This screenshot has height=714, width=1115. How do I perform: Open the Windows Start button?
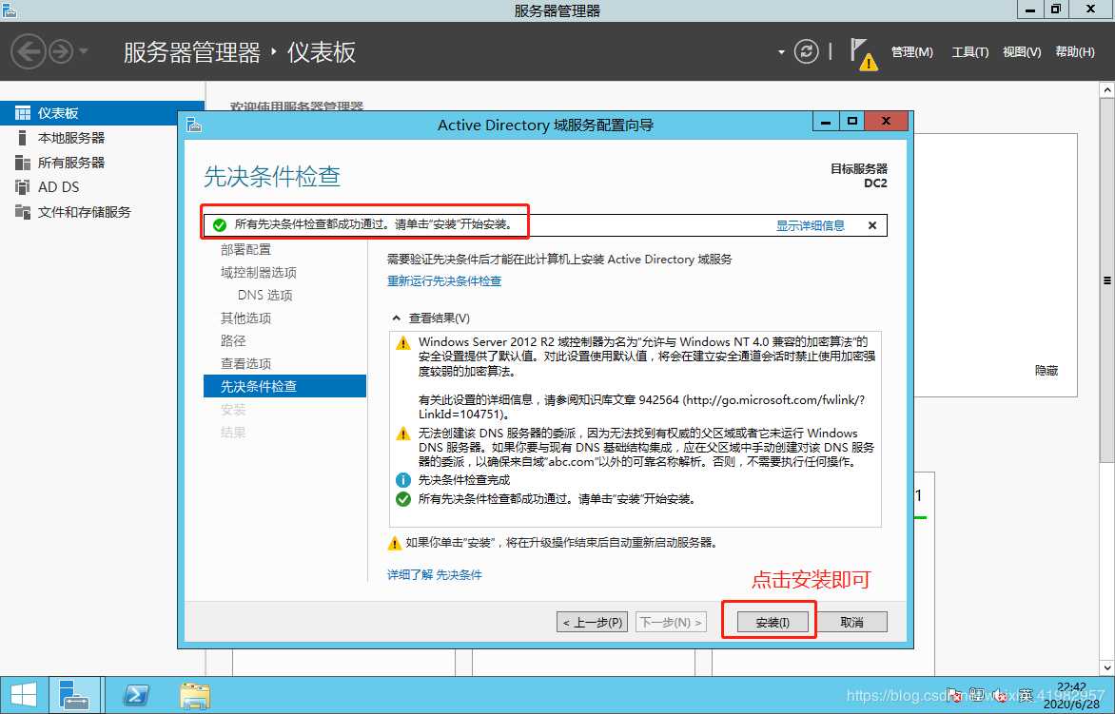point(23,695)
